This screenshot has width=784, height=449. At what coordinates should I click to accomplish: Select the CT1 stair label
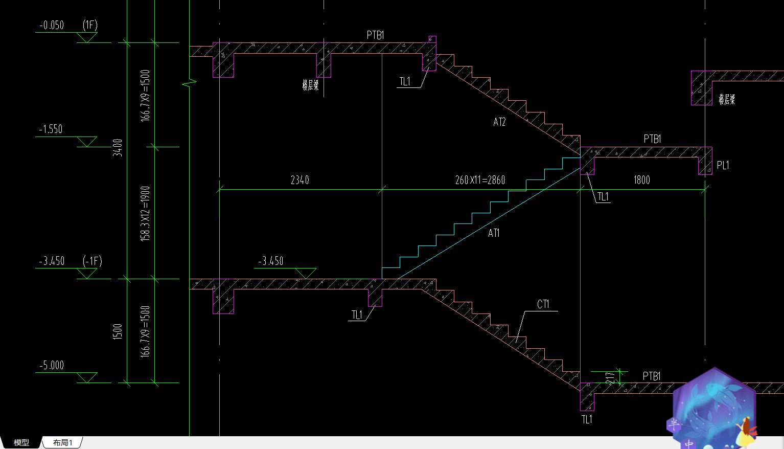point(543,304)
